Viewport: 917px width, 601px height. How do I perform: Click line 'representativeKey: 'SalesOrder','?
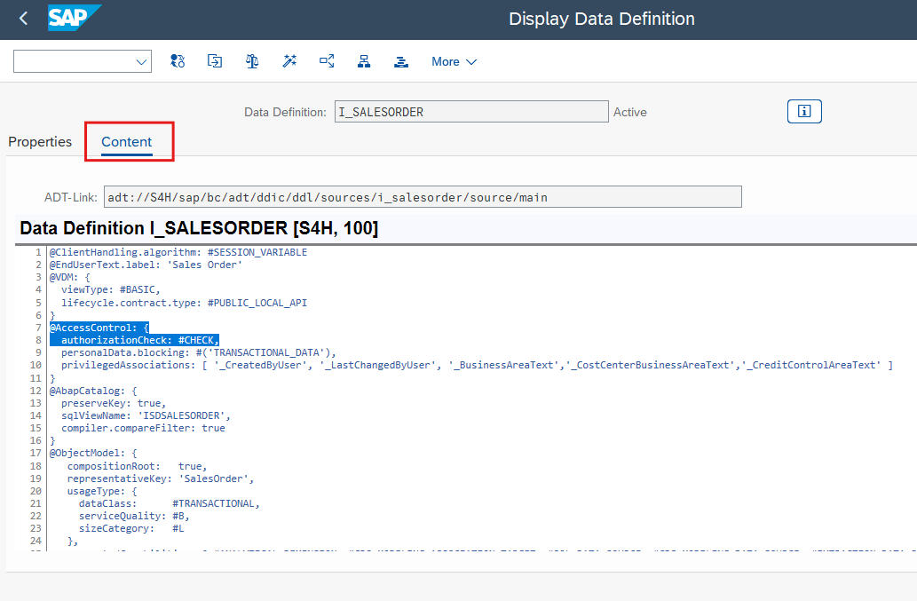pos(161,478)
